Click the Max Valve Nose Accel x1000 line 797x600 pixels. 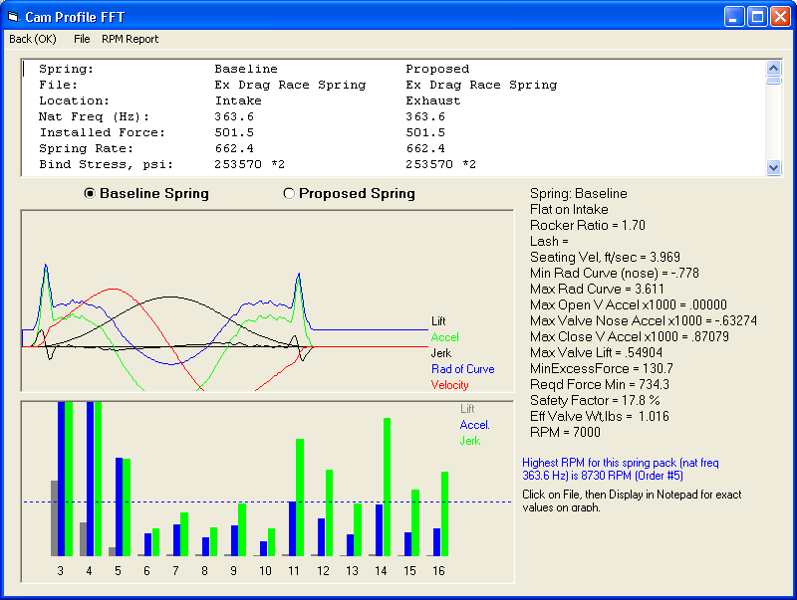[x=644, y=320]
